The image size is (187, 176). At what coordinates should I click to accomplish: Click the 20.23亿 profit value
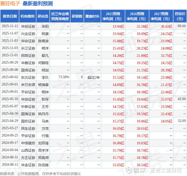142,48
